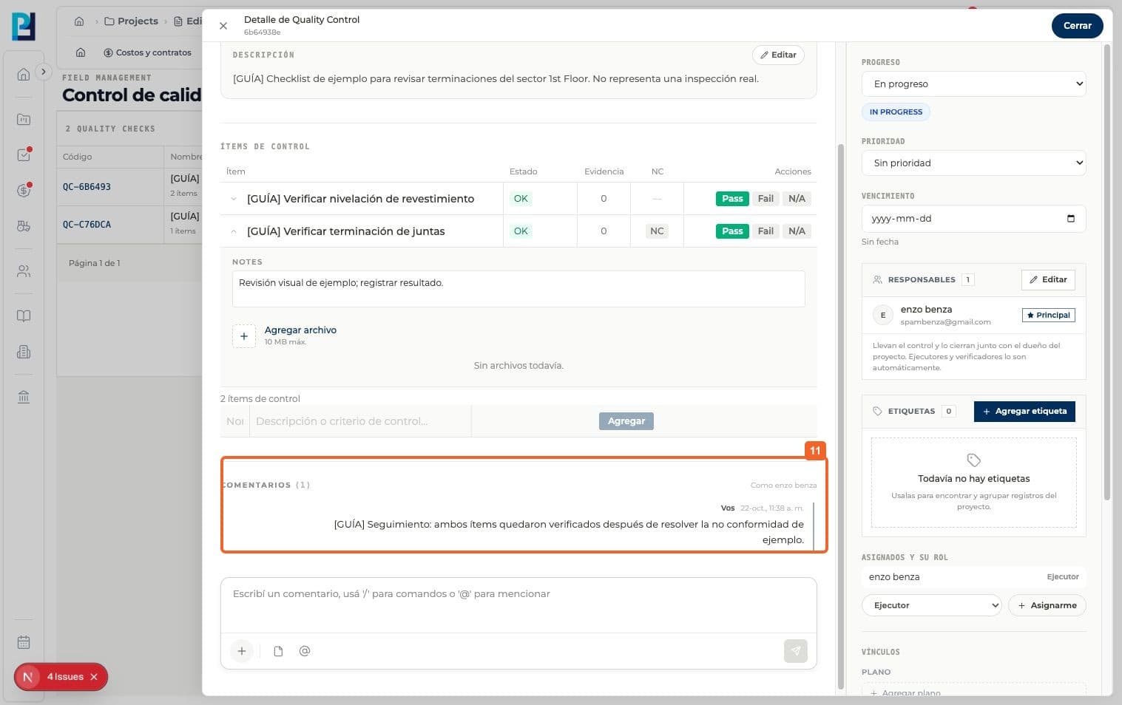This screenshot has height=705, width=1122.
Task: Click the NC button in the juntas row
Action: pos(657,231)
